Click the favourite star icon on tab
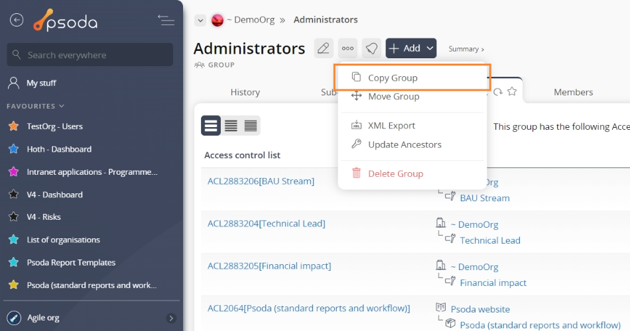Screen dimensions: 630x331 [x=512, y=91]
